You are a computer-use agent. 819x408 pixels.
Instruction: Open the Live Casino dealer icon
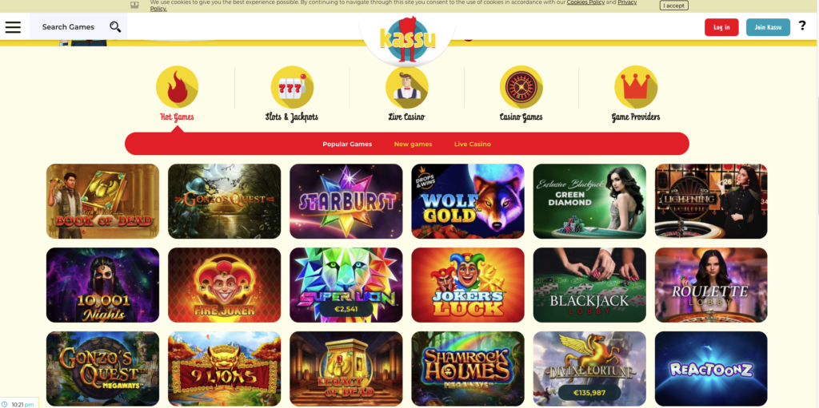pos(407,87)
